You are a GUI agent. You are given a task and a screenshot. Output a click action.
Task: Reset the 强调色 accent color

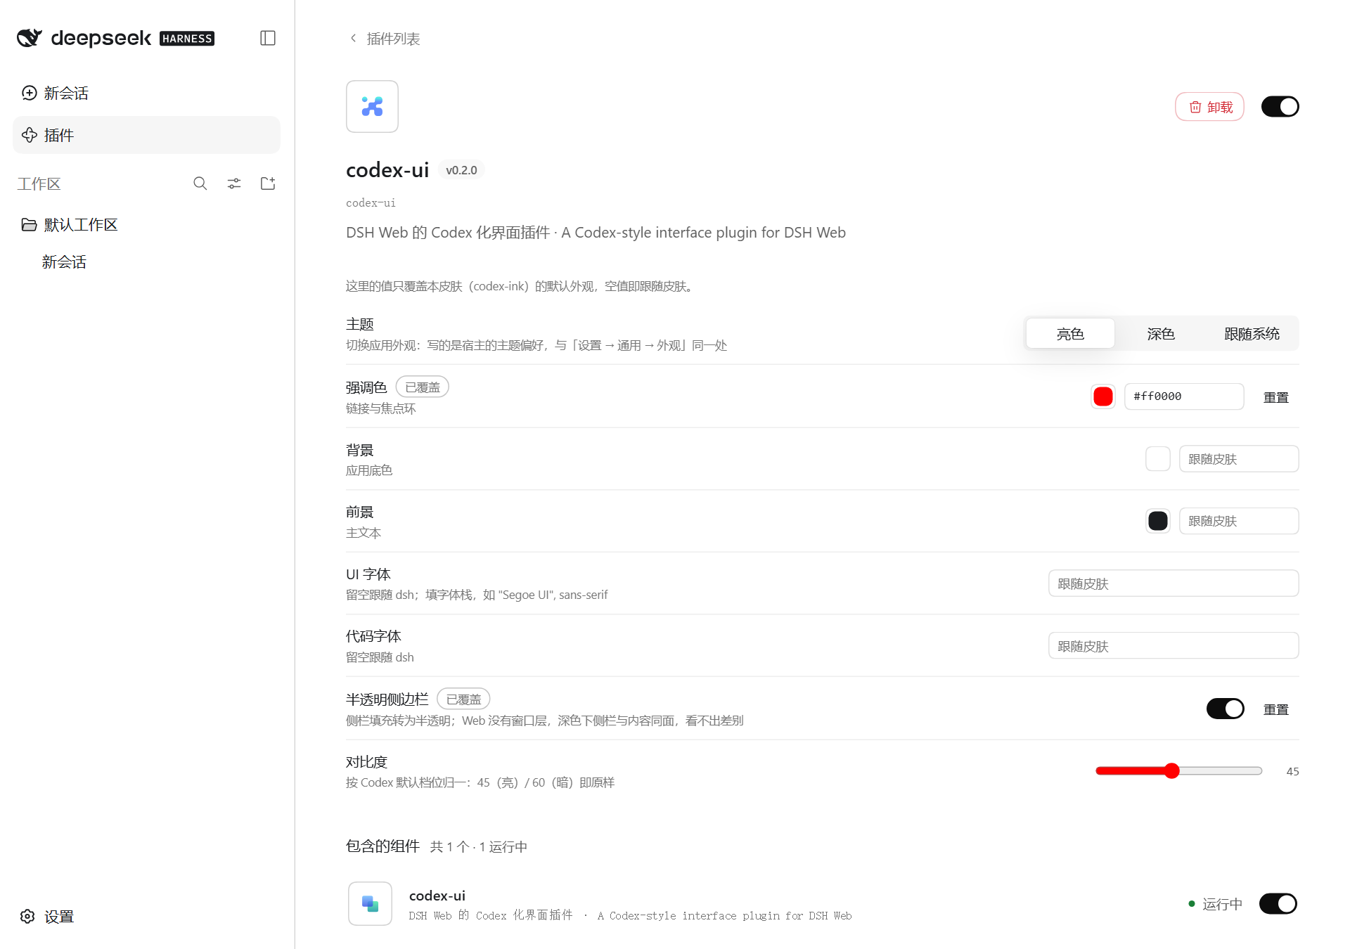click(x=1275, y=397)
